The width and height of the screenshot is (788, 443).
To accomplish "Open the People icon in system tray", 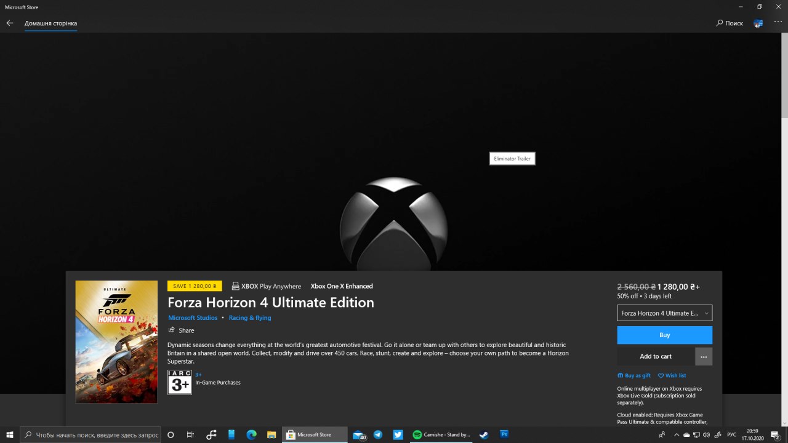I will point(662,434).
